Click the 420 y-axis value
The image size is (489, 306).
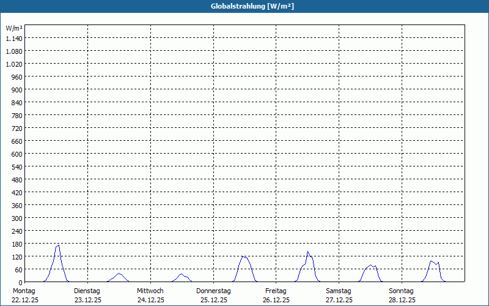click(x=17, y=193)
